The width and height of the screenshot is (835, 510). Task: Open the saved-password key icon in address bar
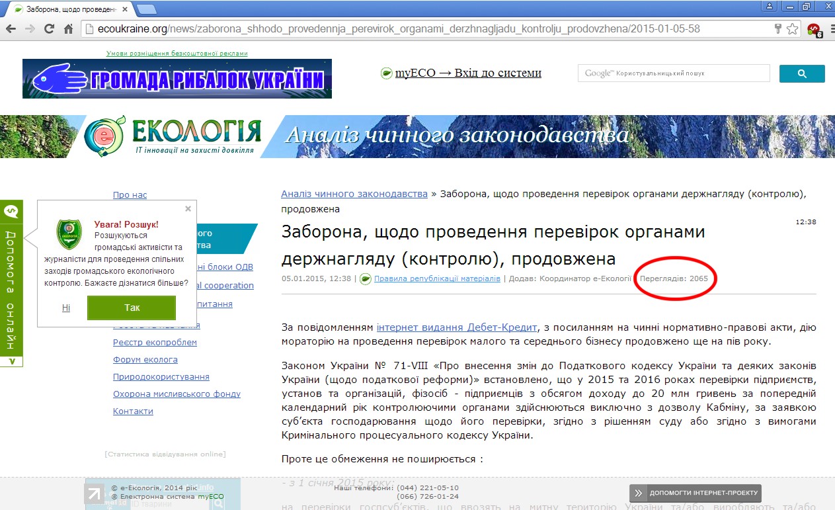(x=778, y=29)
